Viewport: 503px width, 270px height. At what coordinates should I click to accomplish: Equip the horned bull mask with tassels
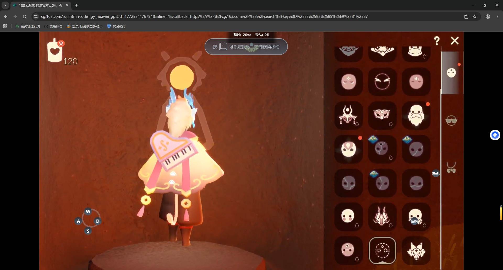(348, 115)
